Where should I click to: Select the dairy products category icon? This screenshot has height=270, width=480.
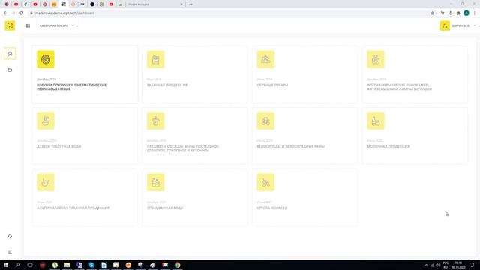click(376, 121)
